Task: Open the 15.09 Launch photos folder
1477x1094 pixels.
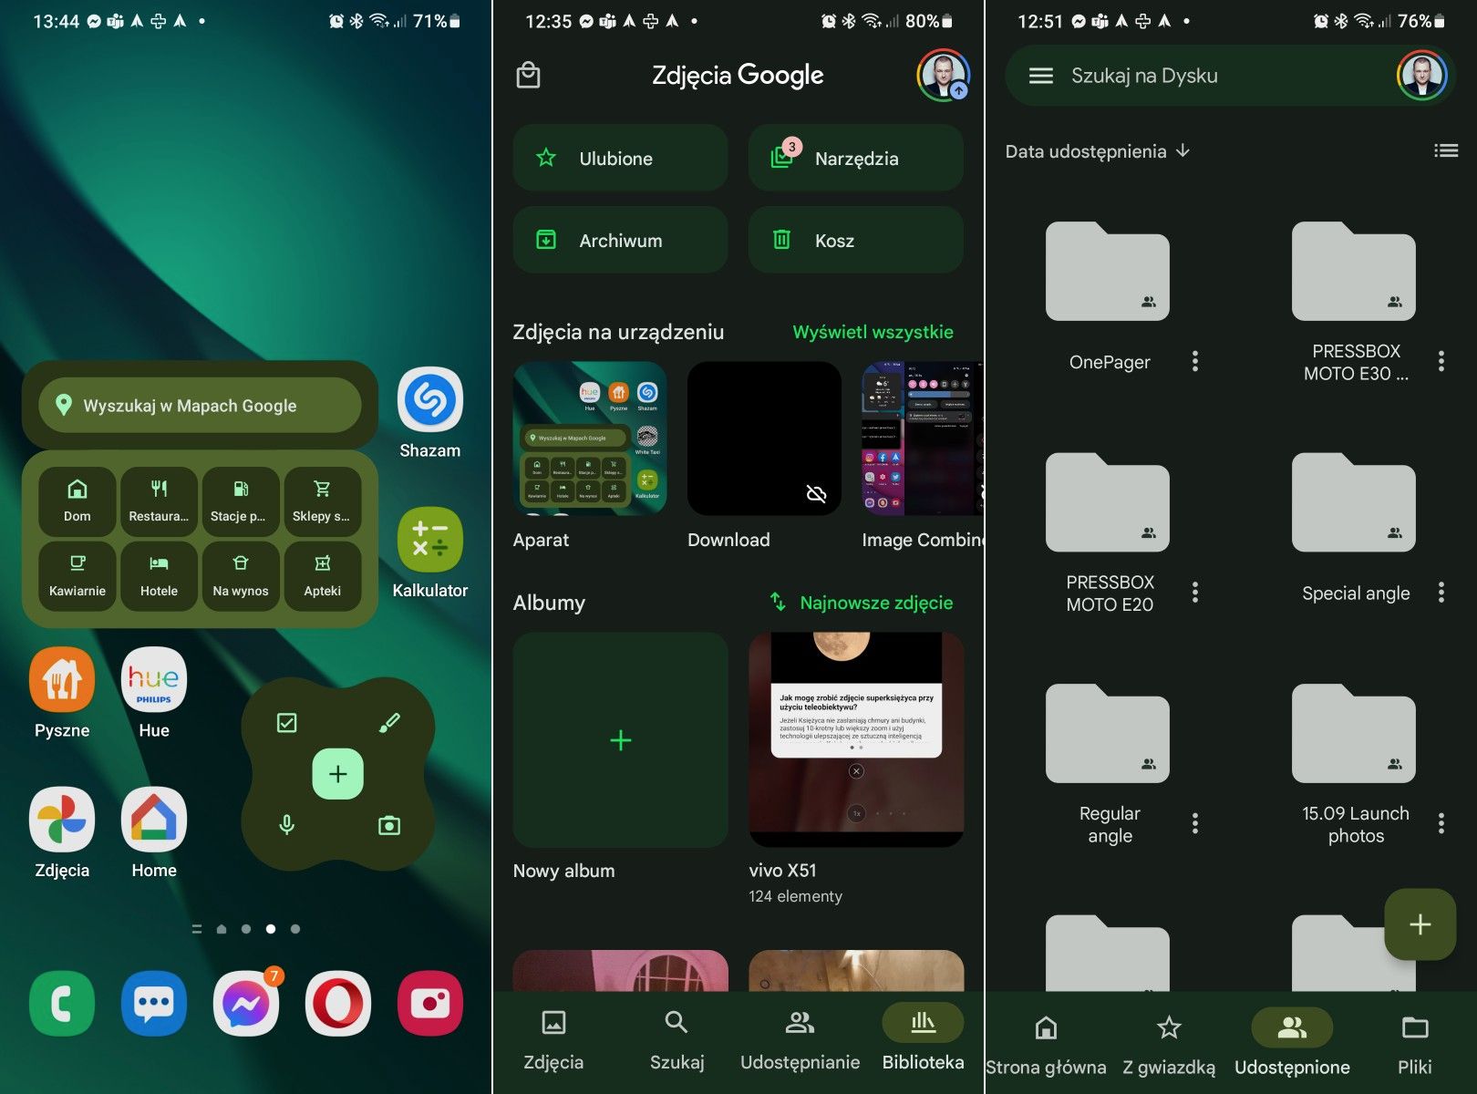Action: pos(1354,733)
